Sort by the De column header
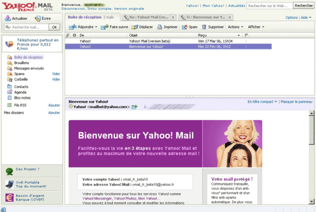This screenshot has height=212, width=316. 103,35
